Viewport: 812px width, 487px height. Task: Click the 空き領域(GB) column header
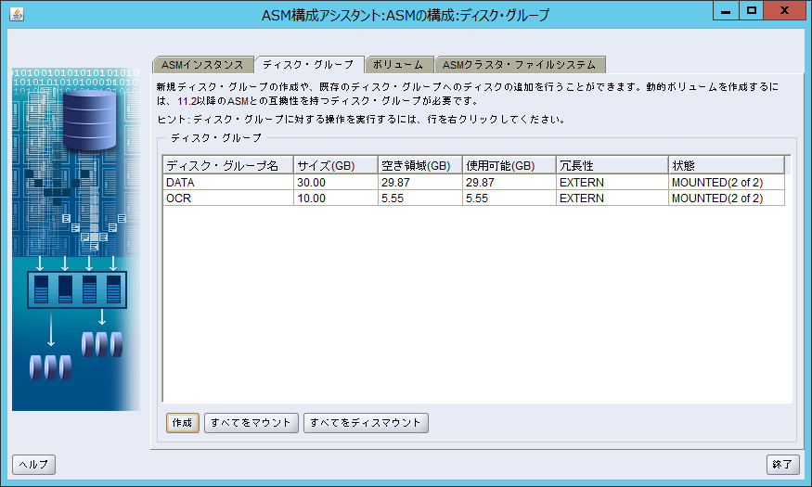click(x=420, y=166)
